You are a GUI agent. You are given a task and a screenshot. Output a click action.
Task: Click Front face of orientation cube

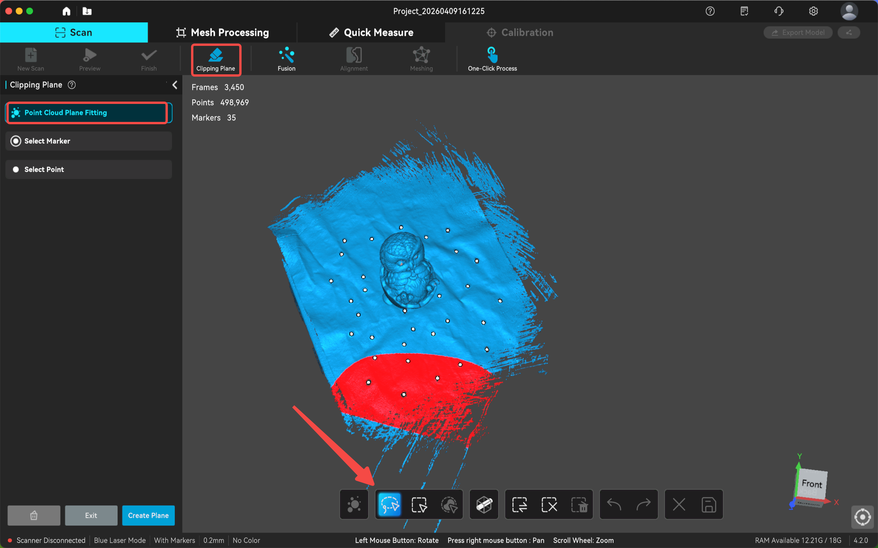click(x=812, y=484)
